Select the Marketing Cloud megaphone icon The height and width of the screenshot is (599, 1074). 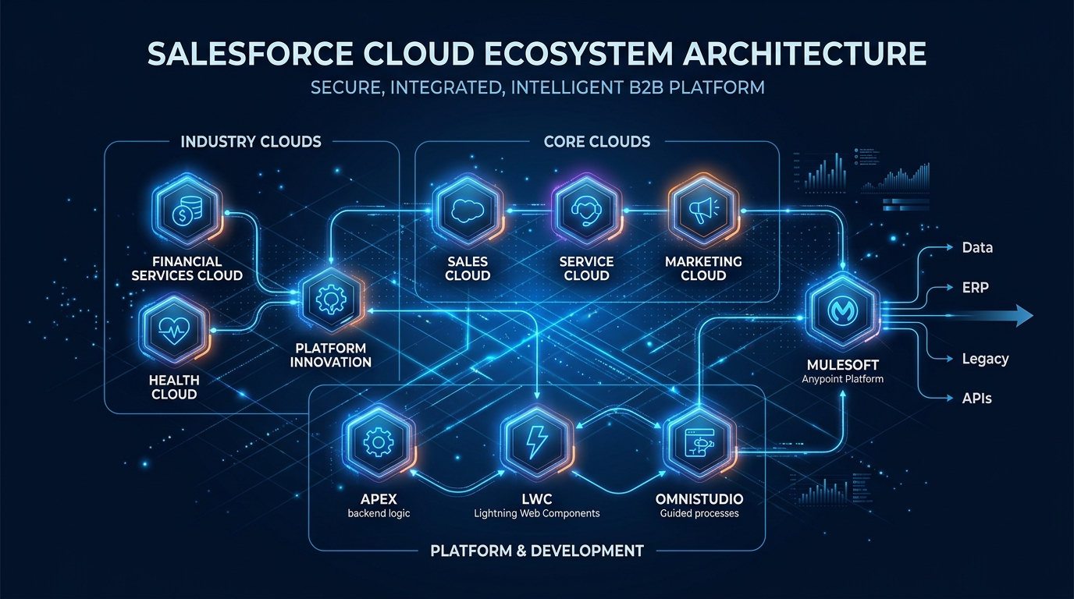coord(703,211)
